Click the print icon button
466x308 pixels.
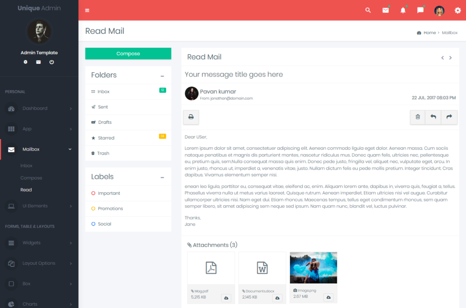(x=191, y=117)
